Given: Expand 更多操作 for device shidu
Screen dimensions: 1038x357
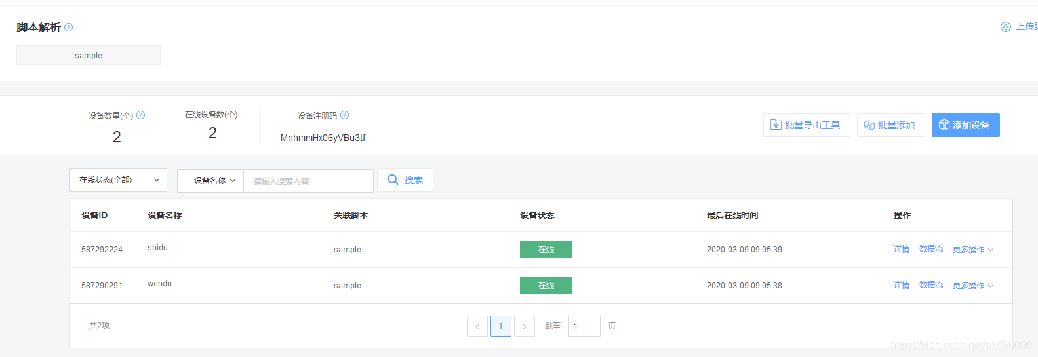Looking at the screenshot, I should click(x=973, y=249).
